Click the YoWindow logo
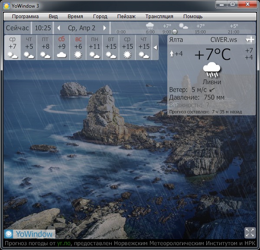 (x=29, y=234)
